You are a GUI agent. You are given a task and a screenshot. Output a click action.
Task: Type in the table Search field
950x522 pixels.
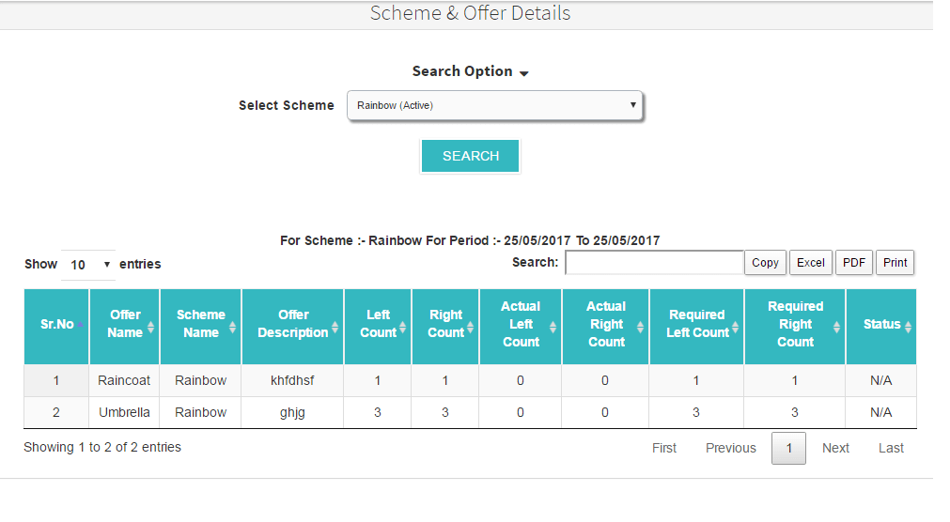(654, 263)
